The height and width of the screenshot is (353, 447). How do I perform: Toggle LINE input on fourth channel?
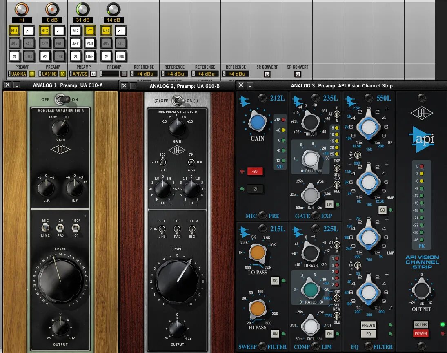(106, 31)
